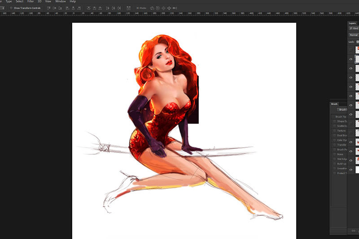Screen dimensions: 359x239
Task: Open the Filter menu
Action: tap(31, 1)
